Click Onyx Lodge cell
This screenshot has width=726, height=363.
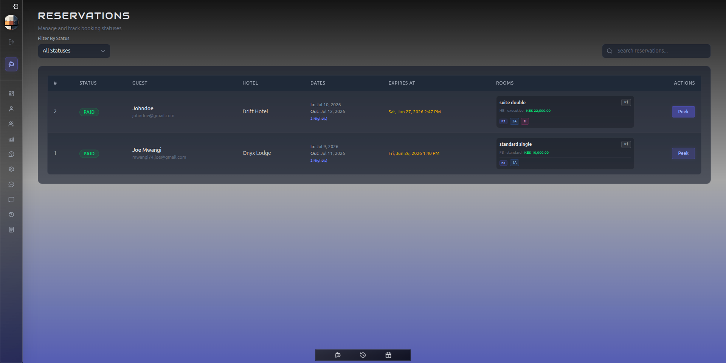point(257,153)
